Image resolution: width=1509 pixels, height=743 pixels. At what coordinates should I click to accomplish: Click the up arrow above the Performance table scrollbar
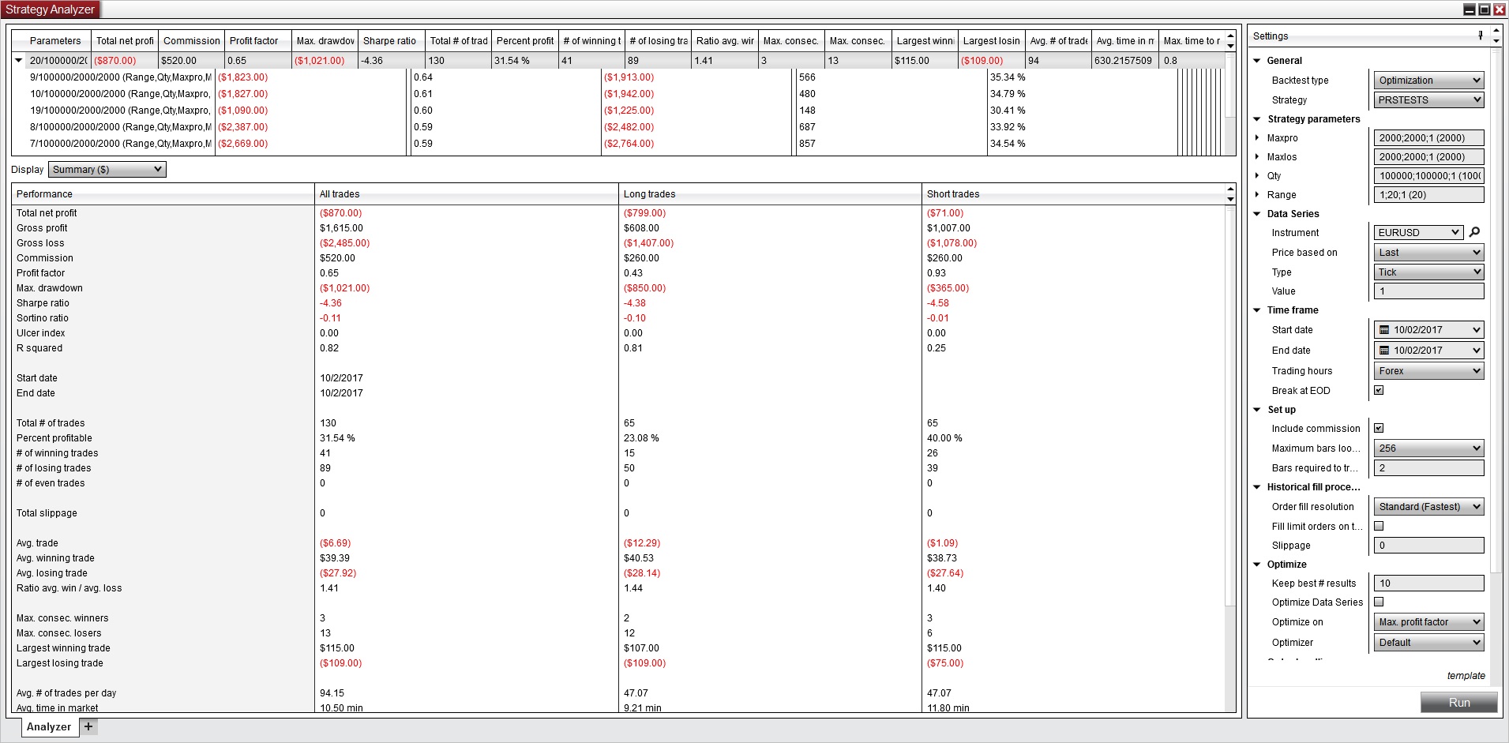click(1230, 189)
